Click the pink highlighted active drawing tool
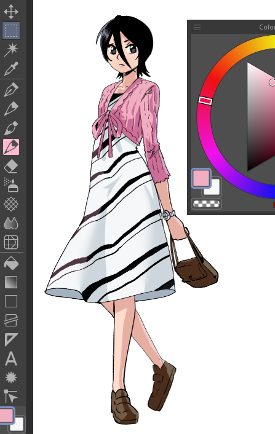This screenshot has width=275, height=434. [11, 147]
